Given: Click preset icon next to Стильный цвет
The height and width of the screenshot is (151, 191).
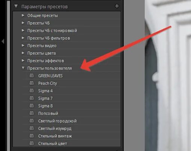Looking at the screenshot, I should click(x=32, y=143).
